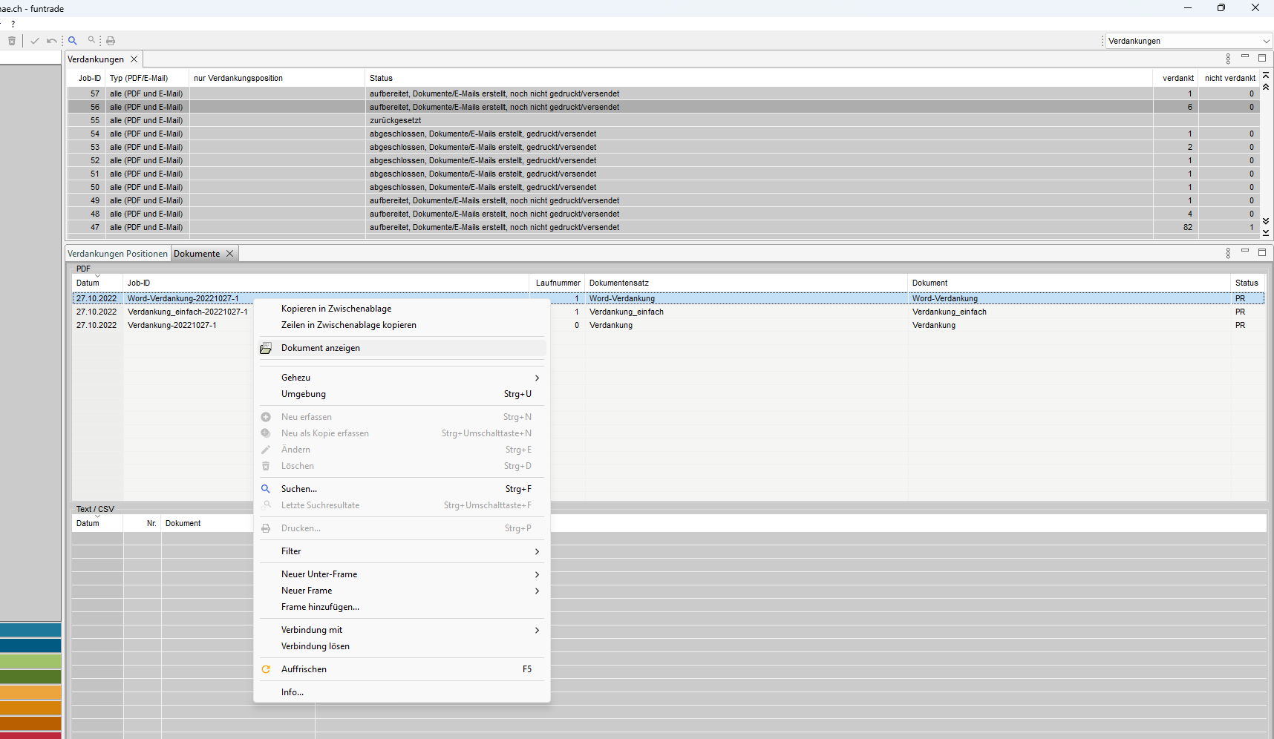
Task: Expand the Gehezu submenu
Action: pyautogui.click(x=537, y=378)
